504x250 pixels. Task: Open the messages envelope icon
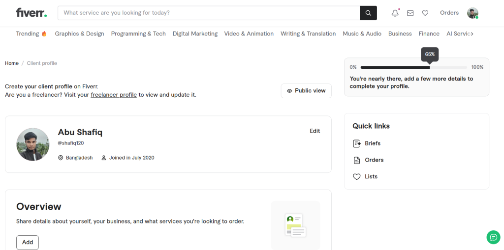point(410,13)
